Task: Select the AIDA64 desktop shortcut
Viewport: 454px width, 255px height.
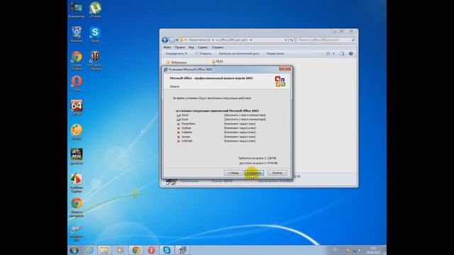Action: pyautogui.click(x=77, y=107)
